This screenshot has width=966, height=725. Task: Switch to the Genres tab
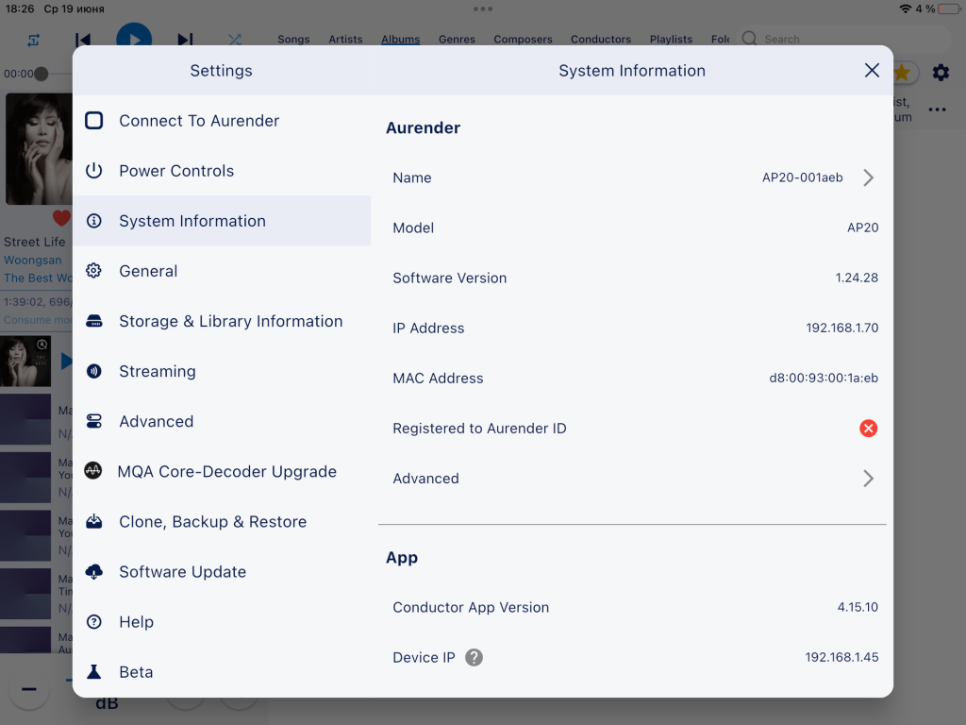[x=457, y=39]
